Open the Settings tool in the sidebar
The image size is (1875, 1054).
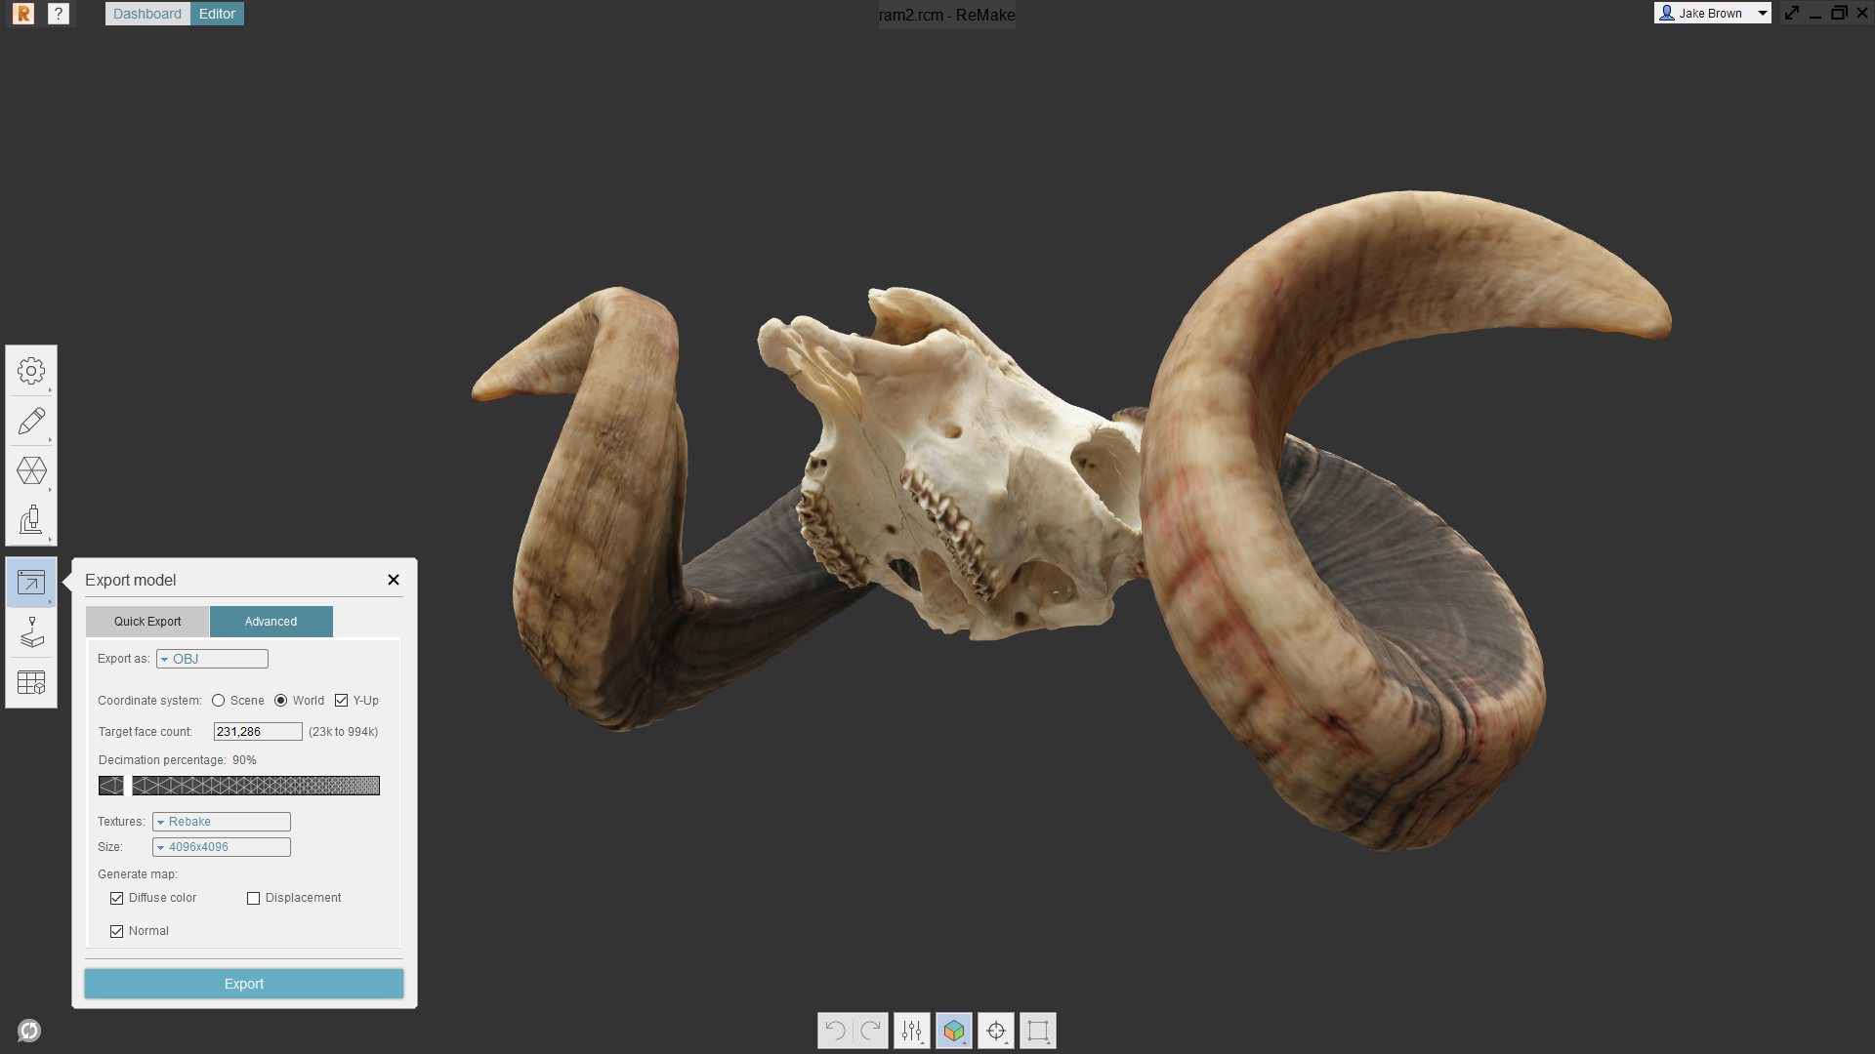pos(31,371)
